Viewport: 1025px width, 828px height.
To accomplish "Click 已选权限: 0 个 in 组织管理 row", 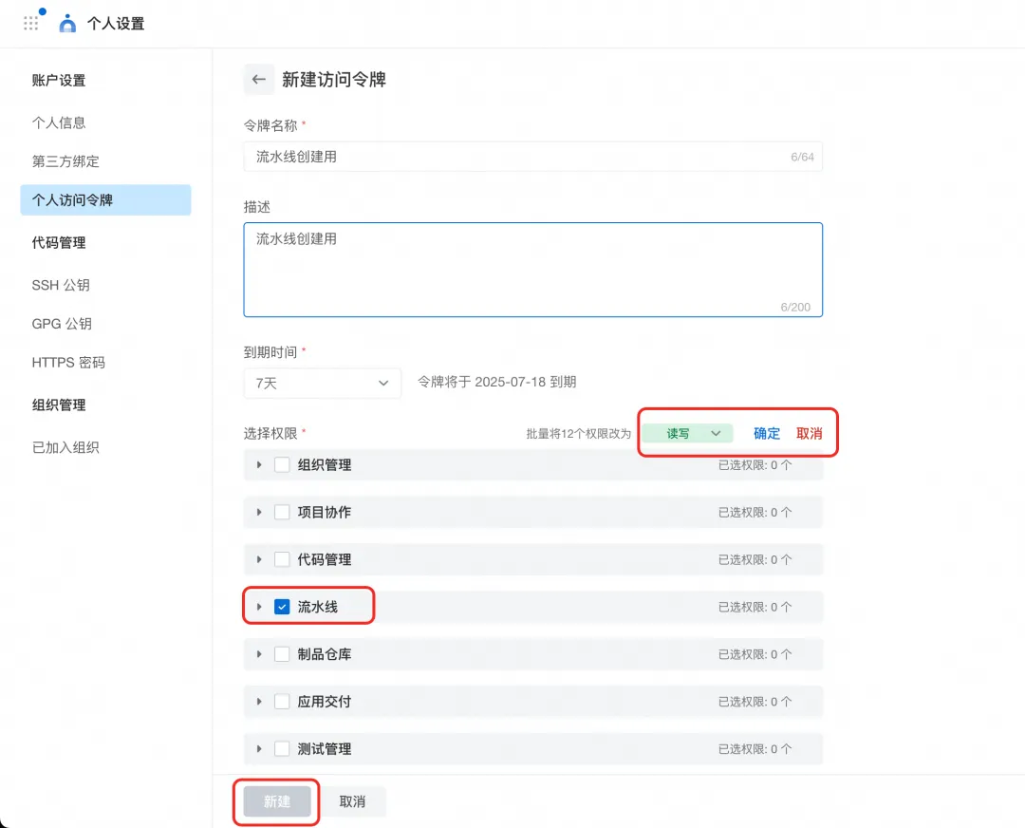I will (755, 465).
